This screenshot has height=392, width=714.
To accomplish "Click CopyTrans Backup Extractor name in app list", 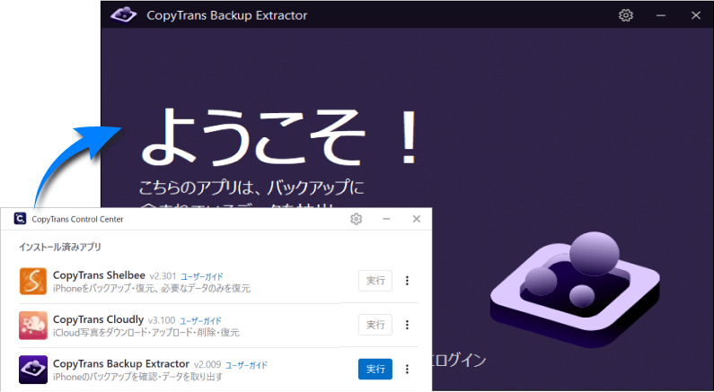I will click(121, 364).
